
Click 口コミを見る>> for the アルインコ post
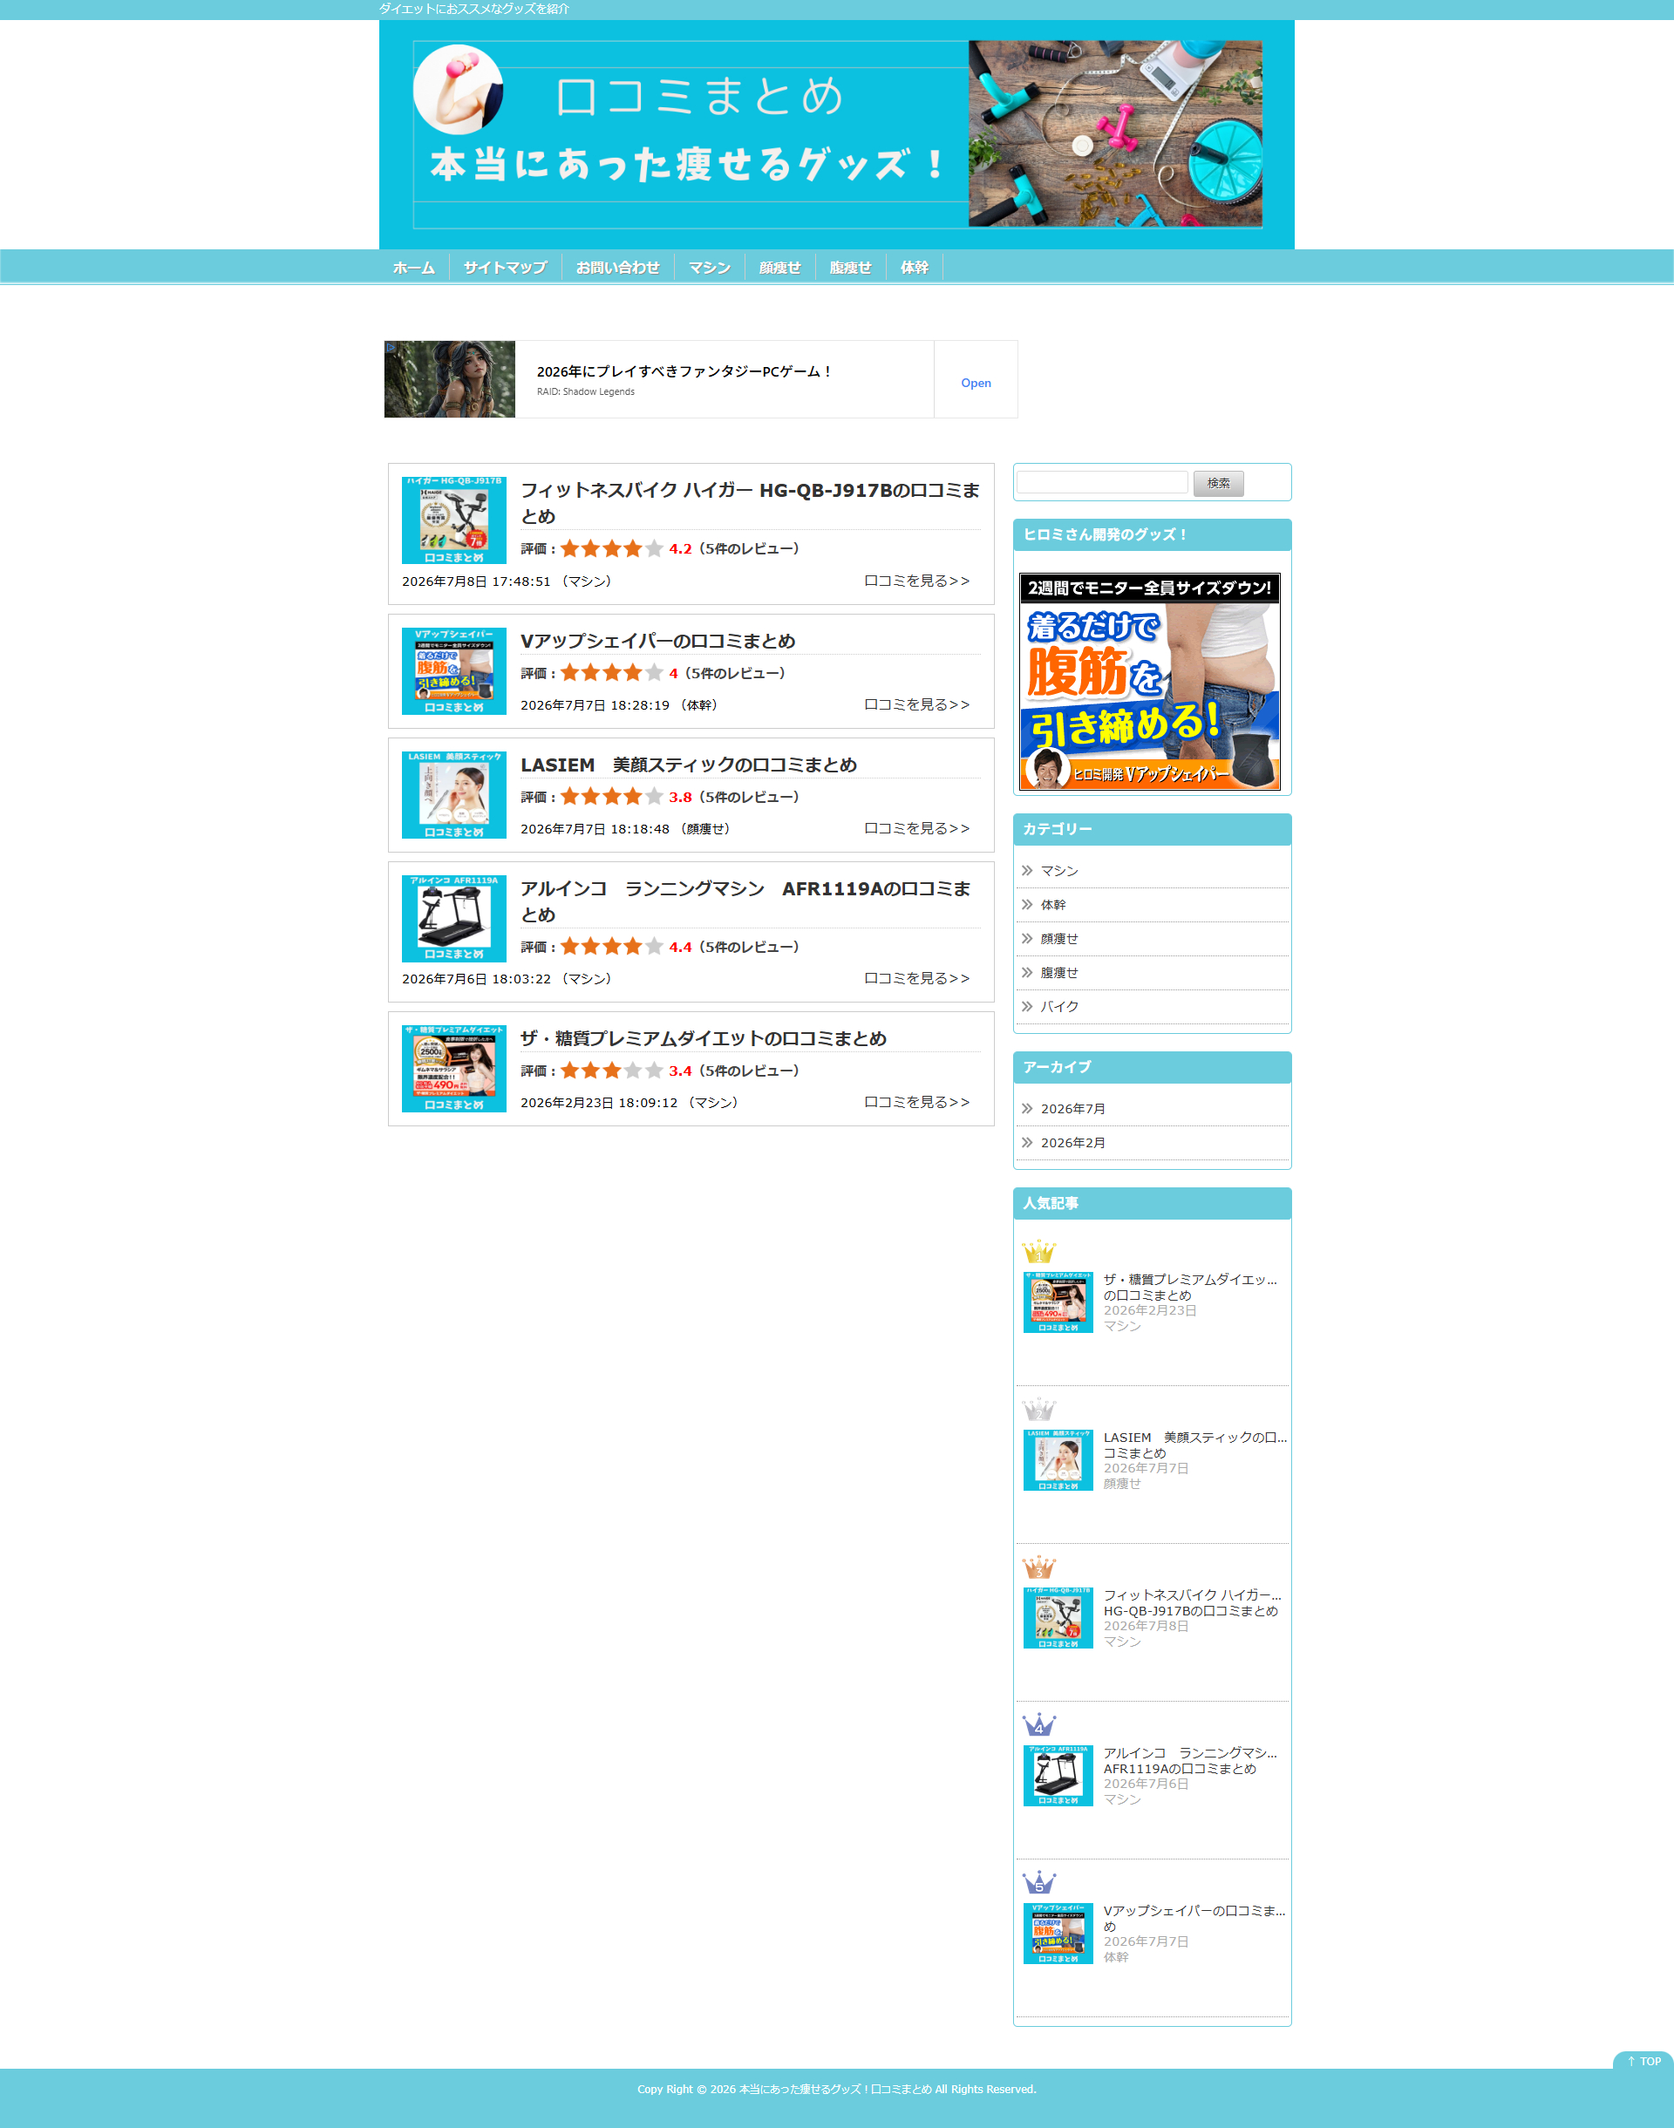[916, 978]
